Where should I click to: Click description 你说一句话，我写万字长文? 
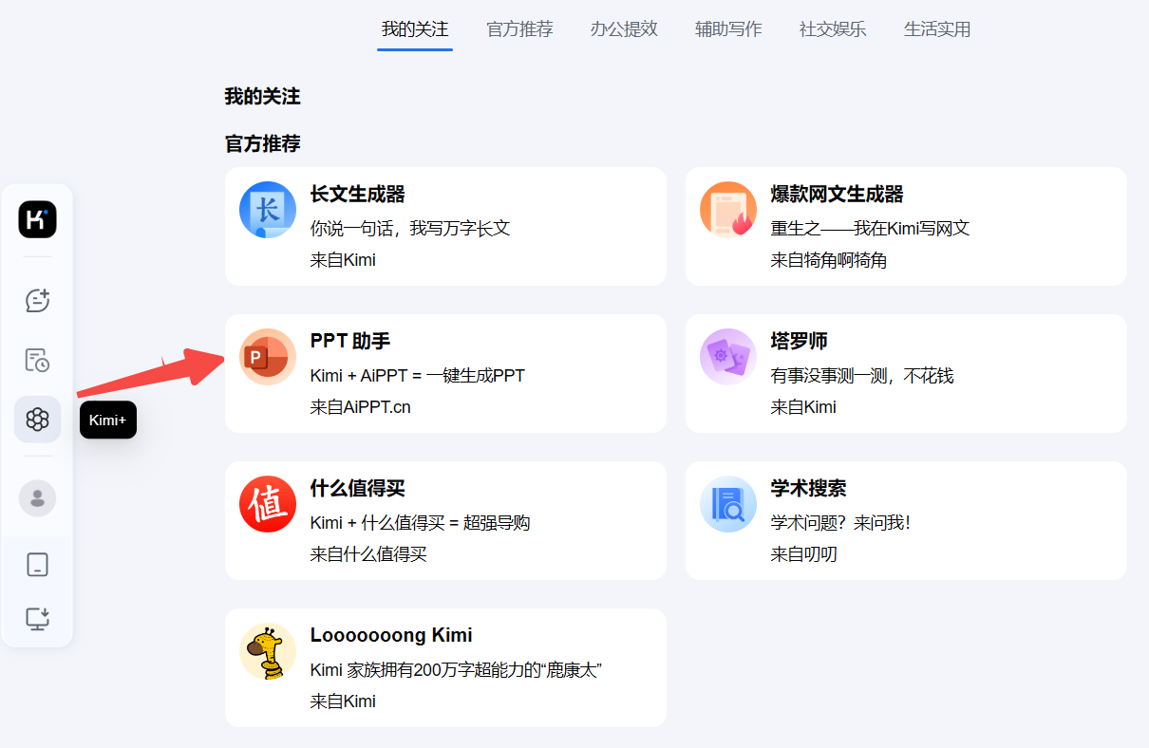[x=410, y=229]
